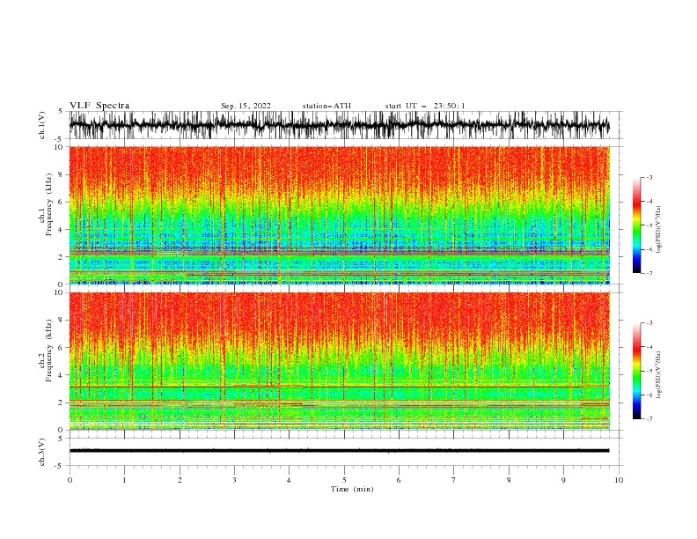The image size is (697, 539).
Task: Click the time axis tick label '8'
Action: coord(509,480)
